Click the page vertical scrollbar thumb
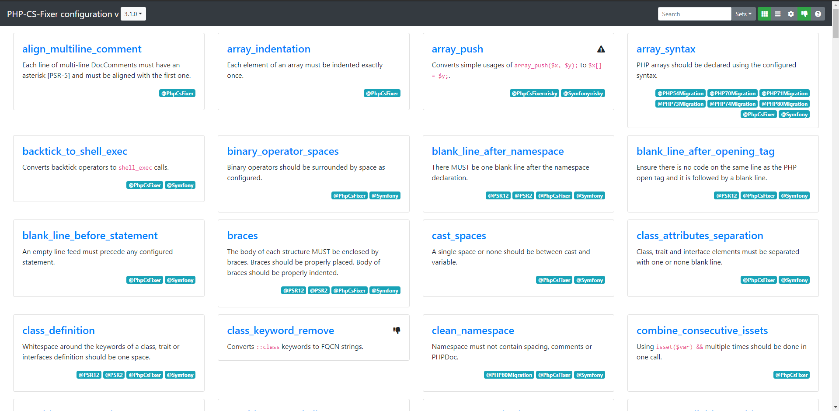 pyautogui.click(x=836, y=23)
